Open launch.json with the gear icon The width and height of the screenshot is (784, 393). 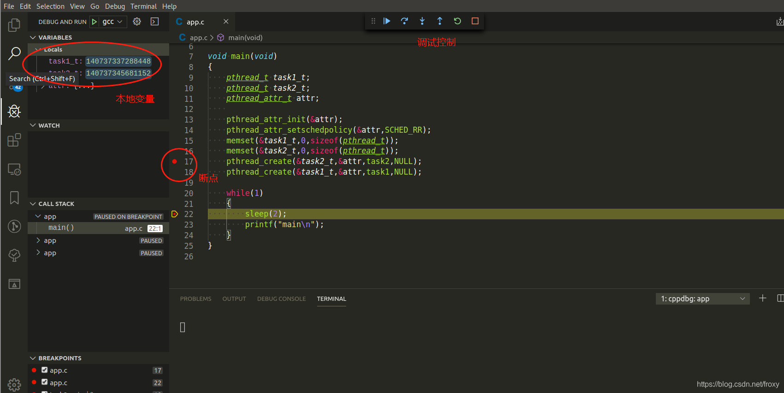click(x=137, y=22)
